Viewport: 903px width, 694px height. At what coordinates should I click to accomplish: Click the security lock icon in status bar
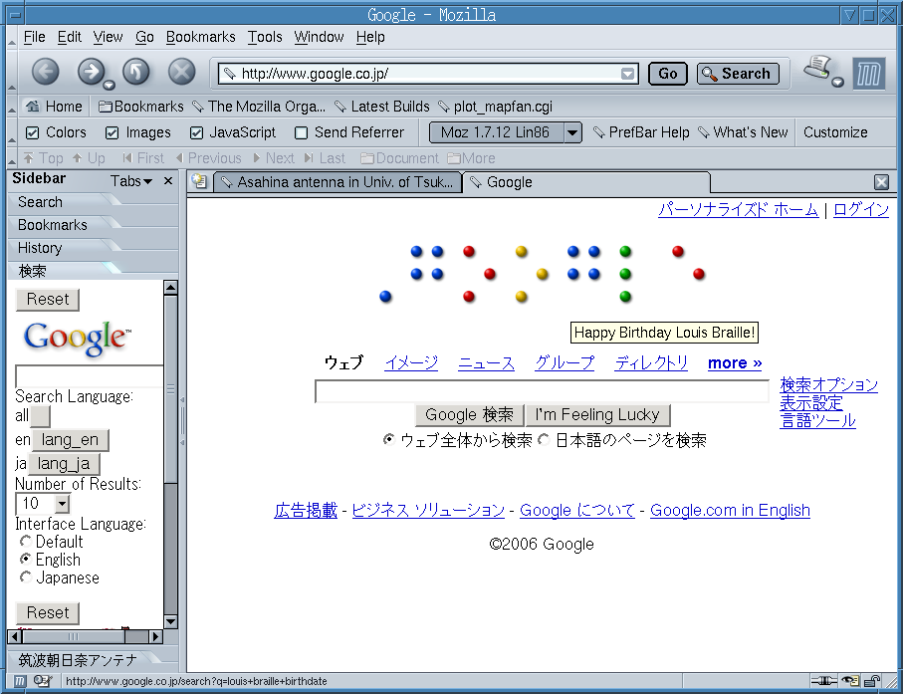(872, 681)
